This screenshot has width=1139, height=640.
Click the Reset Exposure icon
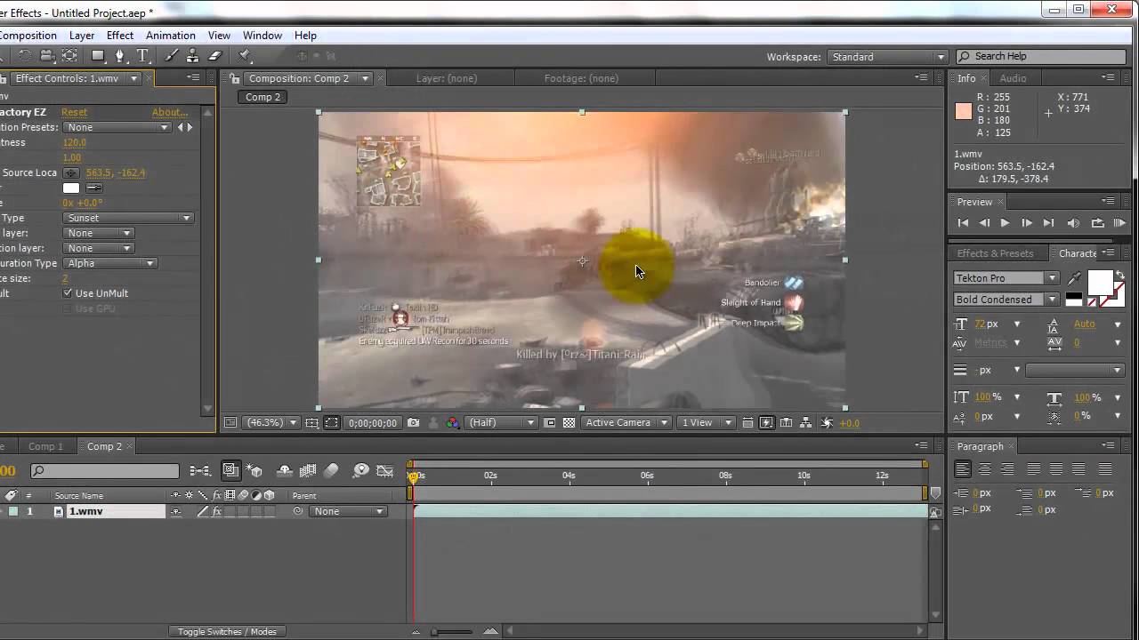pos(827,423)
